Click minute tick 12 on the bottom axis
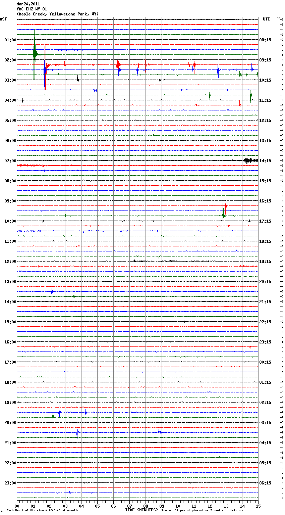This screenshot has width=285, height=515. [210, 506]
